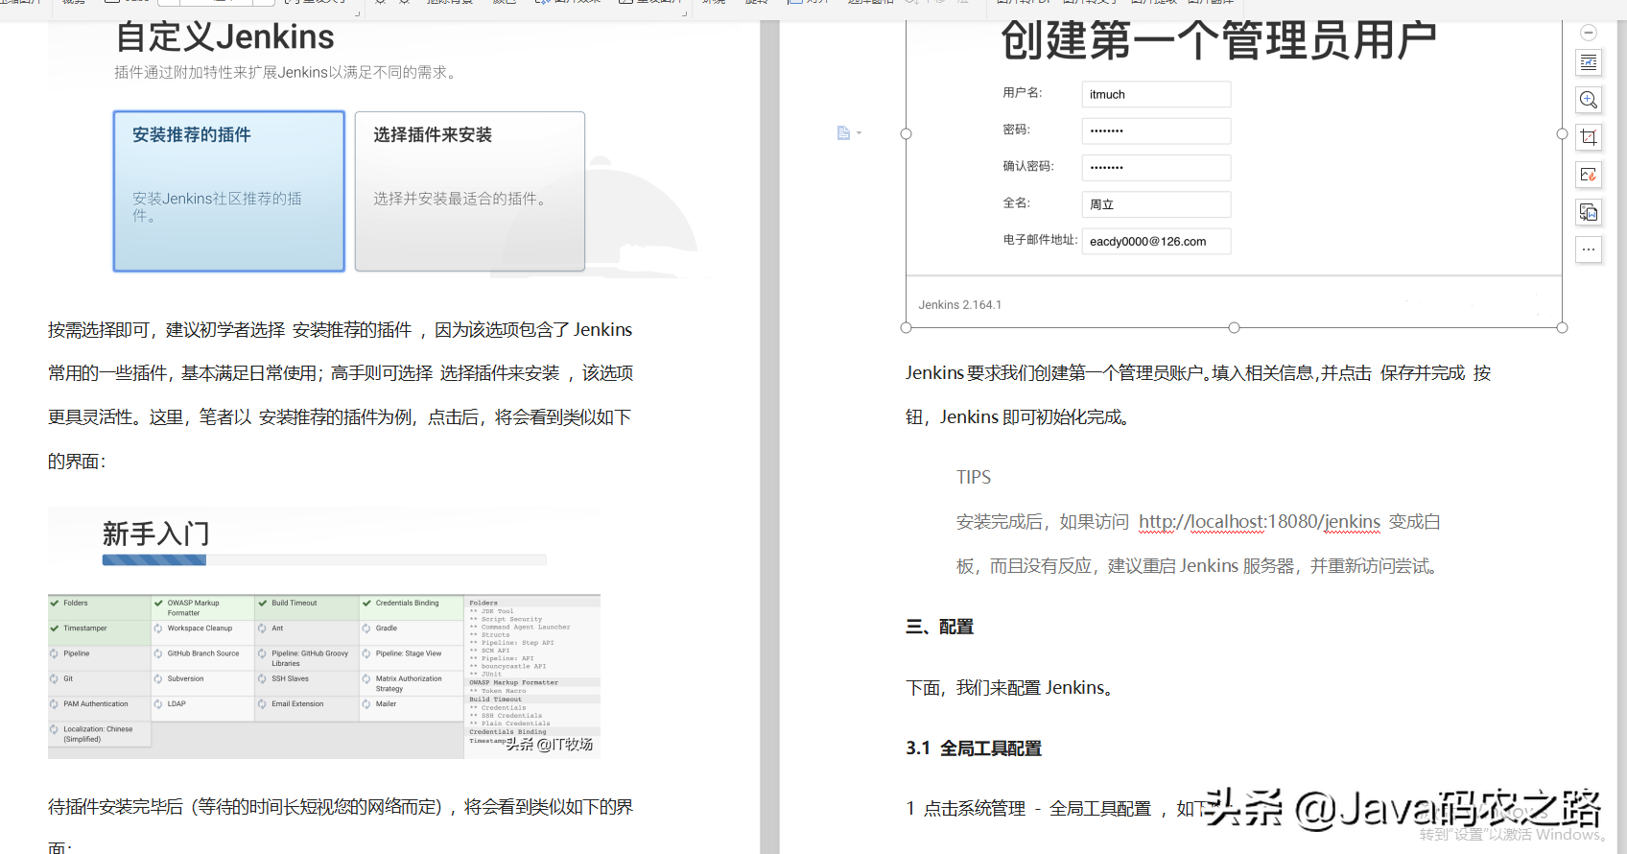
Task: Click the paragraph layout icon in left margin
Action: 843,133
